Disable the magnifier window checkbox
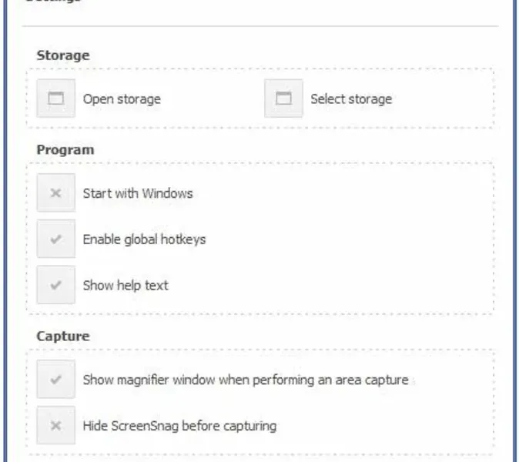This screenshot has width=519, height=462. coord(55,380)
